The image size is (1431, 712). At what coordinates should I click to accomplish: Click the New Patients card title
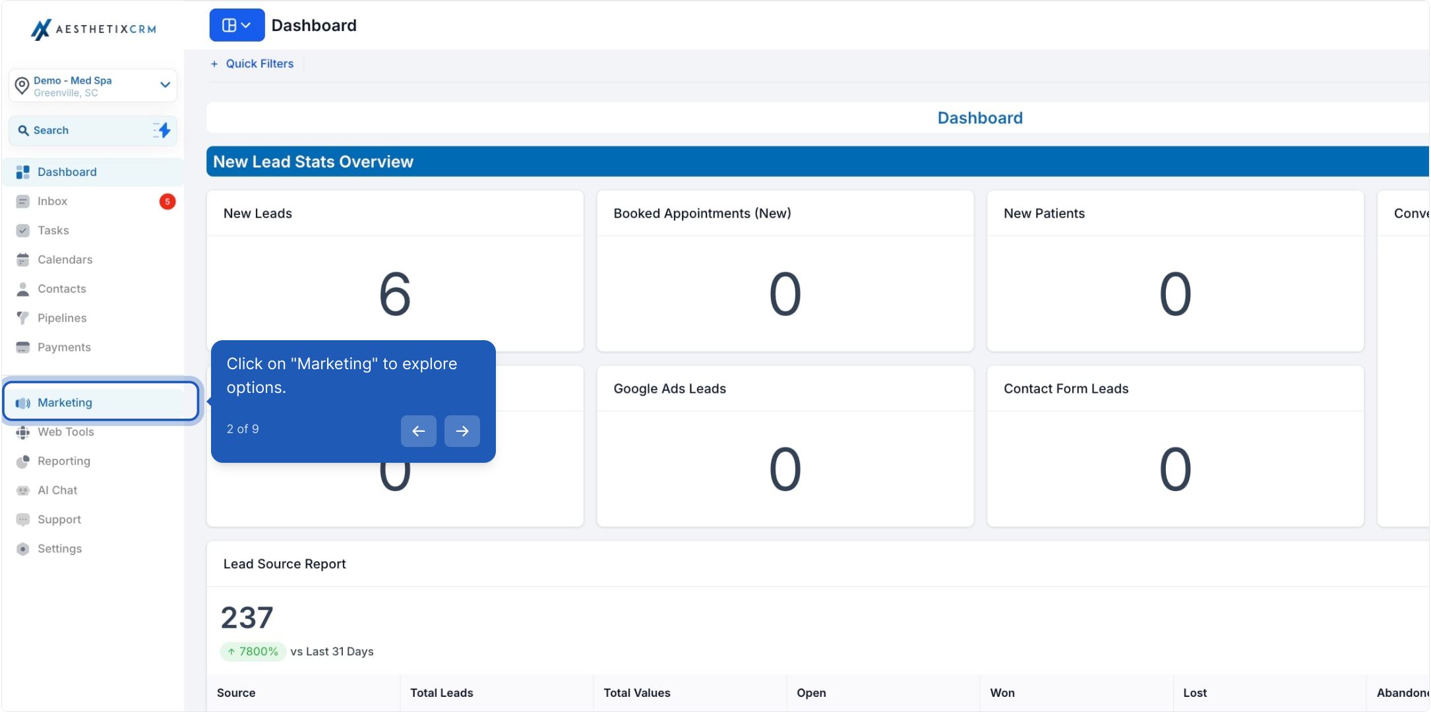(x=1044, y=213)
